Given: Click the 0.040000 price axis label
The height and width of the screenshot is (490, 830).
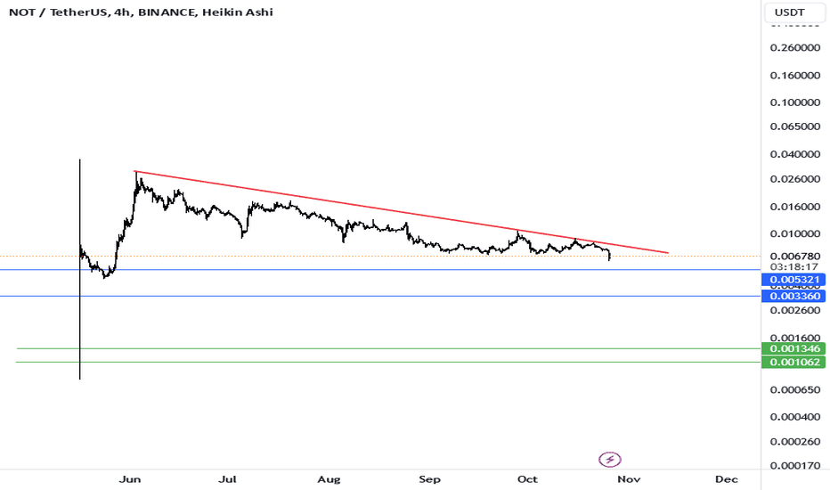Looking at the screenshot, I should (795, 154).
